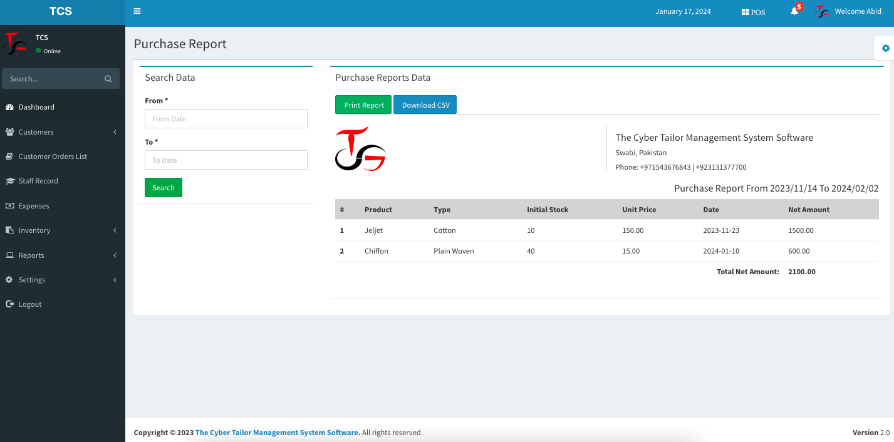Screen dimensions: 894x442
Task: Select the Customers icon in the sidebar
Action: 11,131
